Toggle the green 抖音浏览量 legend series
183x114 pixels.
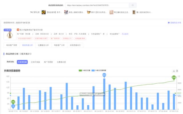tap(85, 70)
